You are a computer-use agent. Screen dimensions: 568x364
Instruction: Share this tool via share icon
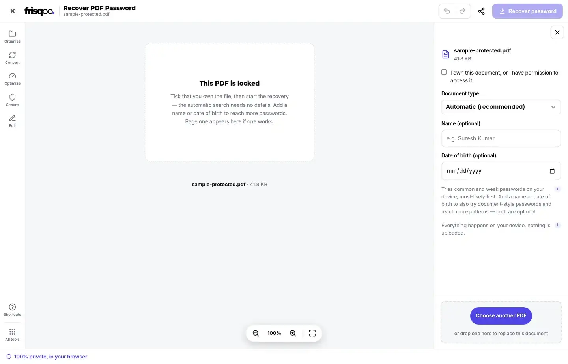coord(481,11)
